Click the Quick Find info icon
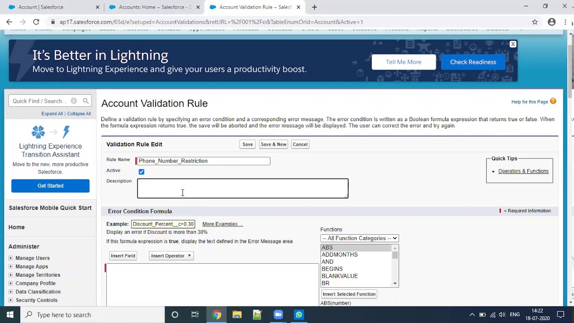This screenshot has width=574, height=323. 74,101
